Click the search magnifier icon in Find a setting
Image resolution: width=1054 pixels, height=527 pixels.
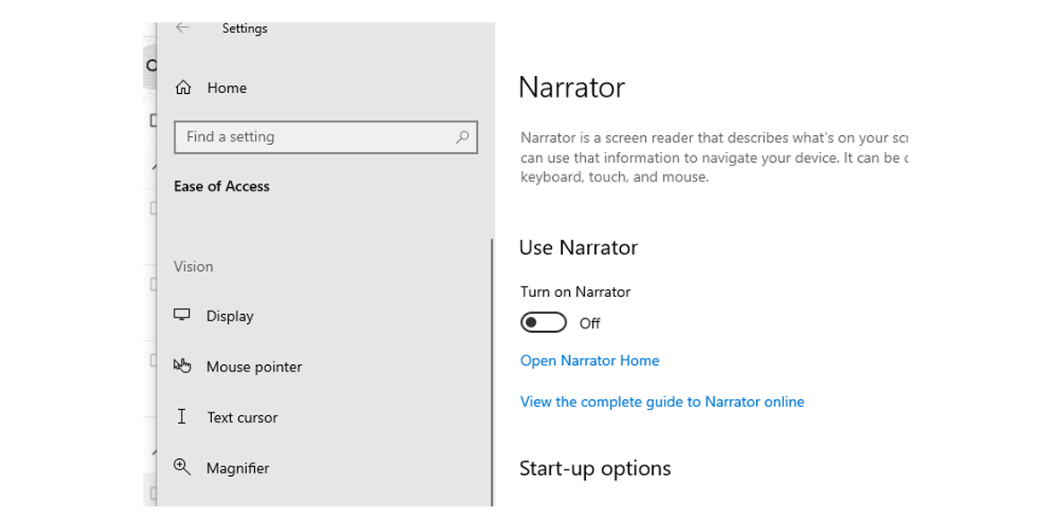click(x=462, y=137)
